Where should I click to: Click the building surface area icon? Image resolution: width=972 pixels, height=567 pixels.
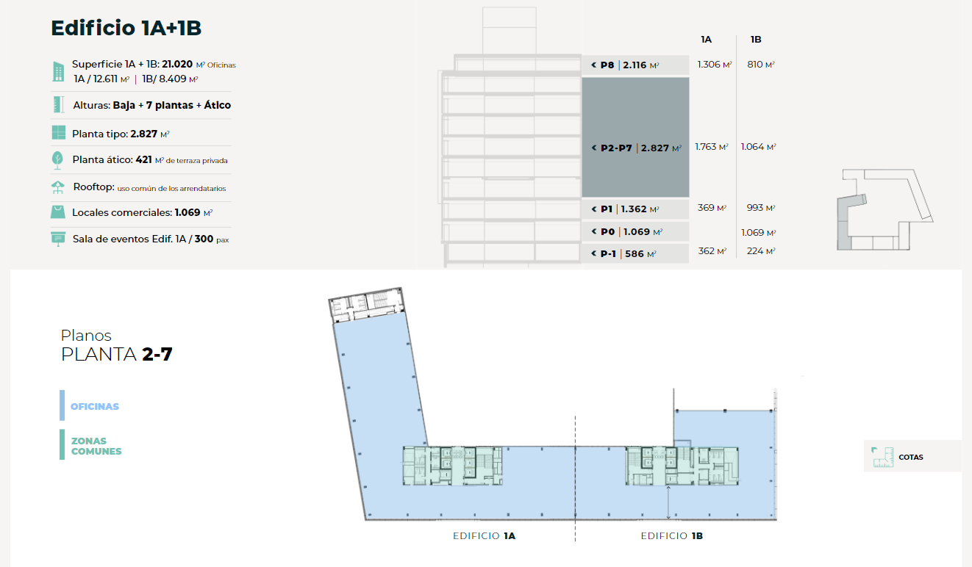(57, 71)
